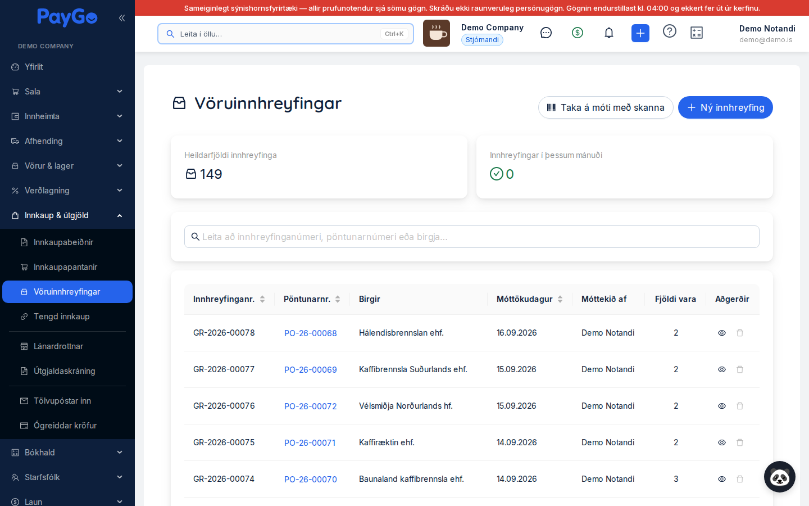Screen dimensions: 809x506
Task: View receipt GR-2026-00078 details eye icon
Action: 722,333
